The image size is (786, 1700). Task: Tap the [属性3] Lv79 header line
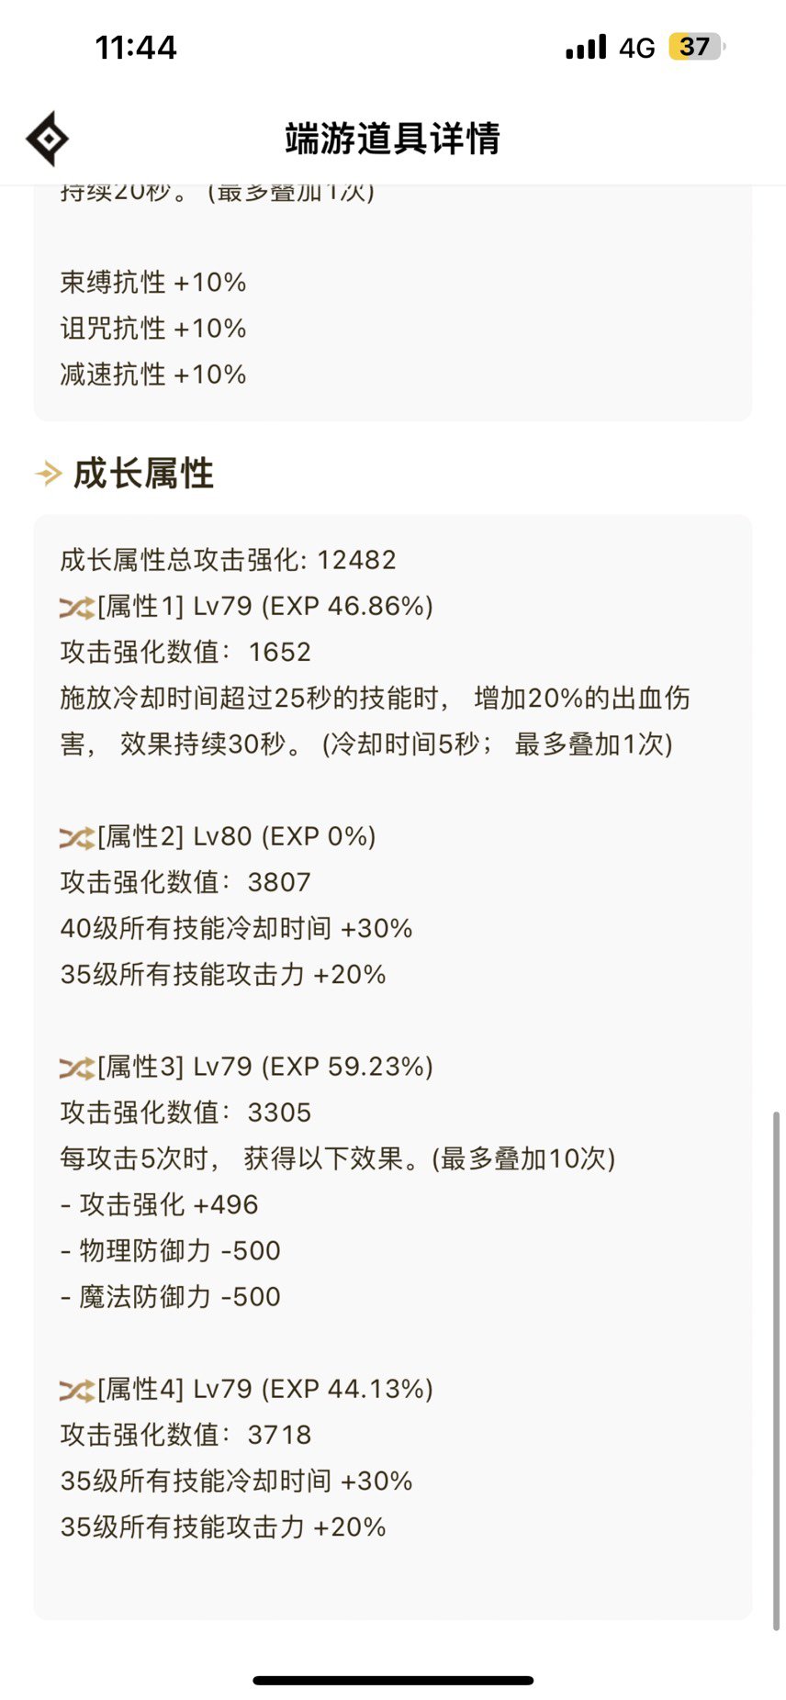pyautogui.click(x=264, y=1067)
